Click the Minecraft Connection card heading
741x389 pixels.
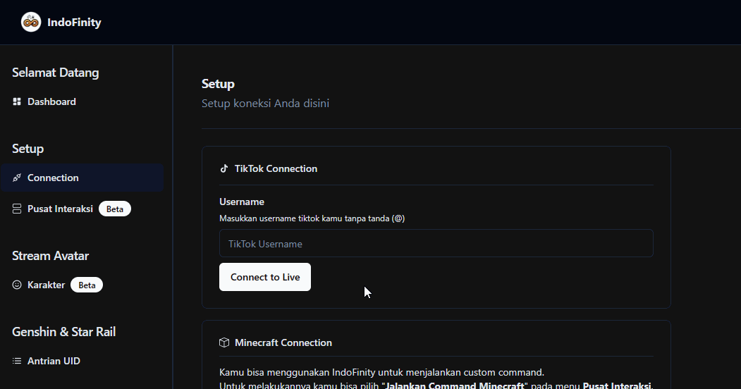283,343
